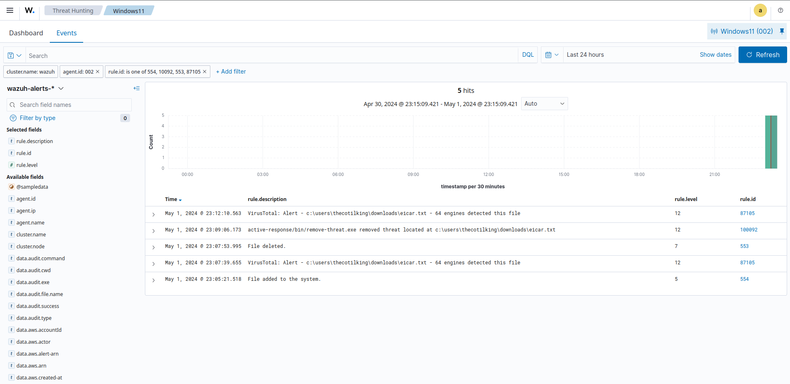Click the green histogram bar
This screenshot has height=384, width=790.
pyautogui.click(x=771, y=142)
